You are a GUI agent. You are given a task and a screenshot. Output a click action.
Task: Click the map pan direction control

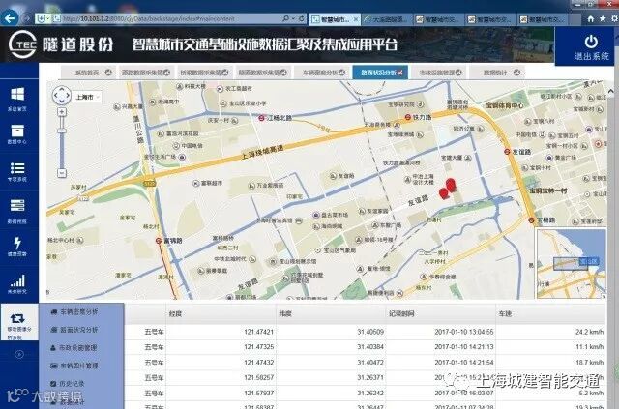pyautogui.click(x=62, y=95)
